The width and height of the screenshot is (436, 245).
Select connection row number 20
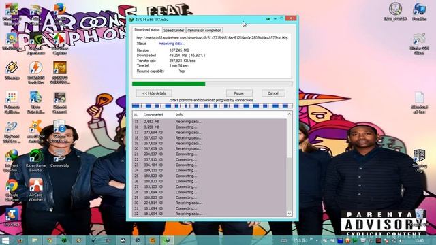tap(210, 148)
